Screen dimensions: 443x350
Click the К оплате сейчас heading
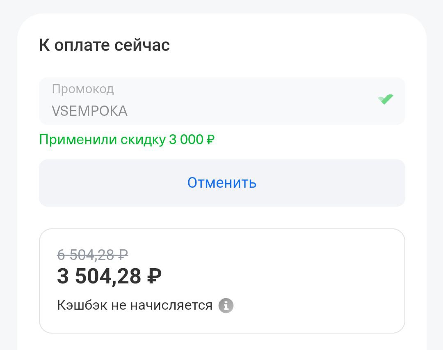(104, 45)
